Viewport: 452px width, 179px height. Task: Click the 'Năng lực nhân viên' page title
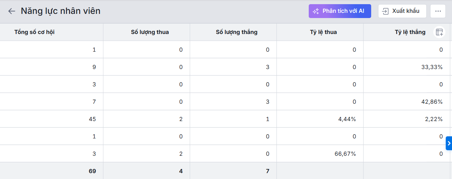pos(60,11)
